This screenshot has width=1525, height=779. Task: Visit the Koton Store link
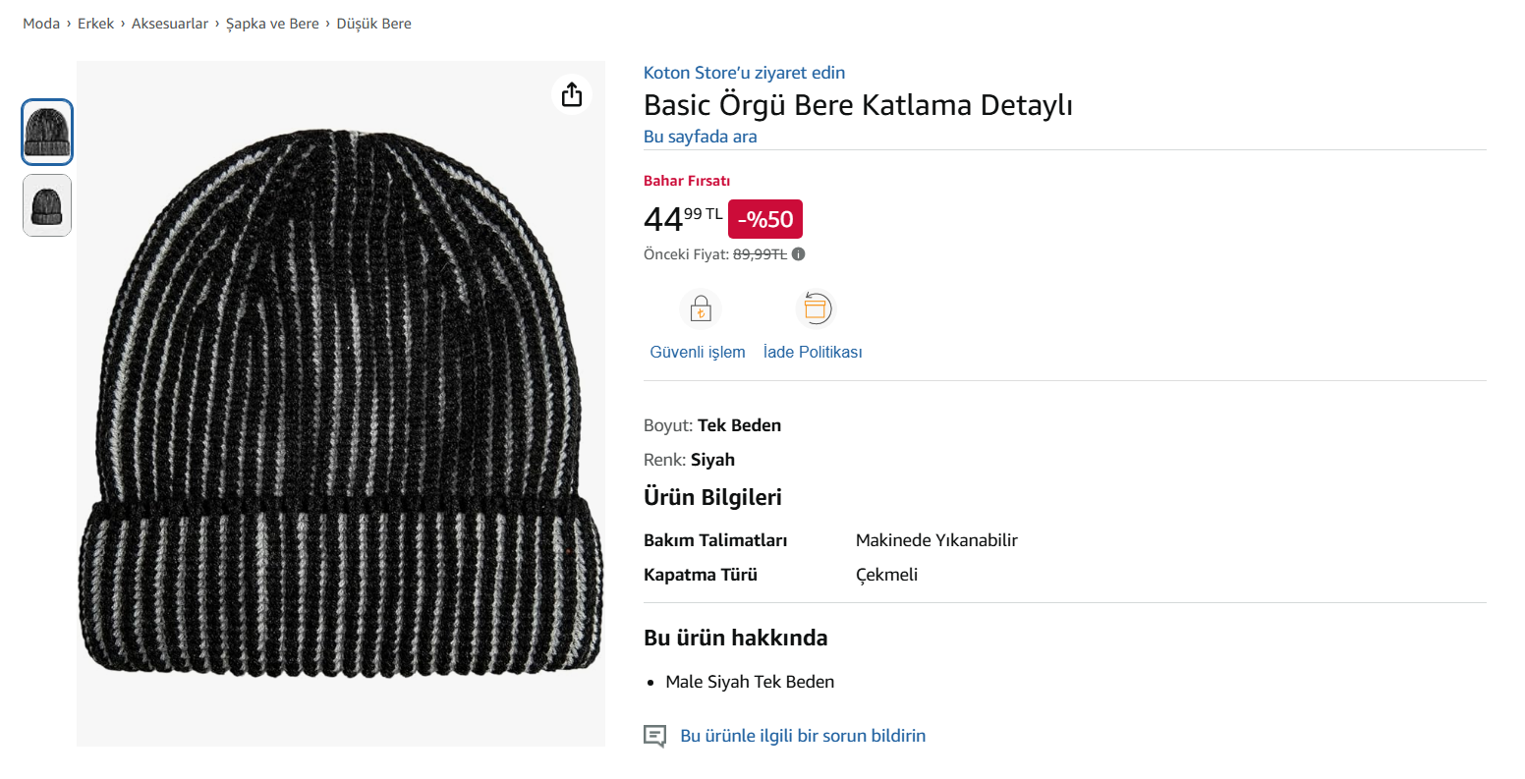744,73
